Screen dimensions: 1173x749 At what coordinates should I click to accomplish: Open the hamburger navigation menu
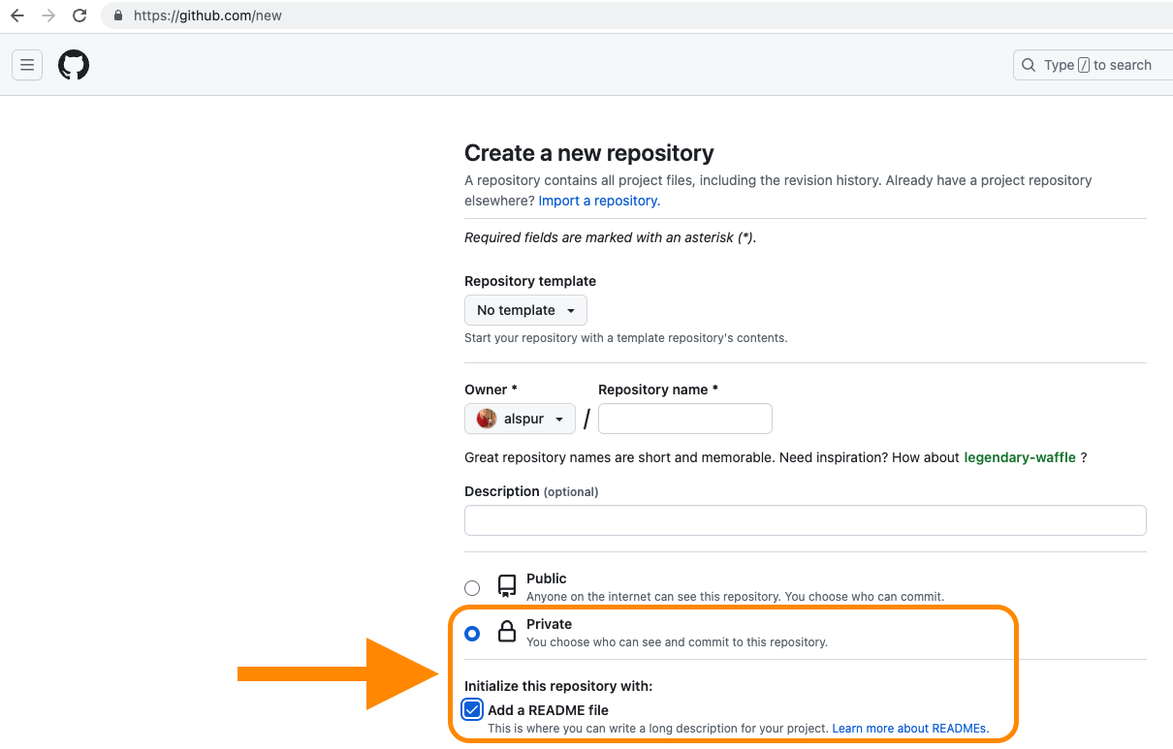pyautogui.click(x=27, y=65)
